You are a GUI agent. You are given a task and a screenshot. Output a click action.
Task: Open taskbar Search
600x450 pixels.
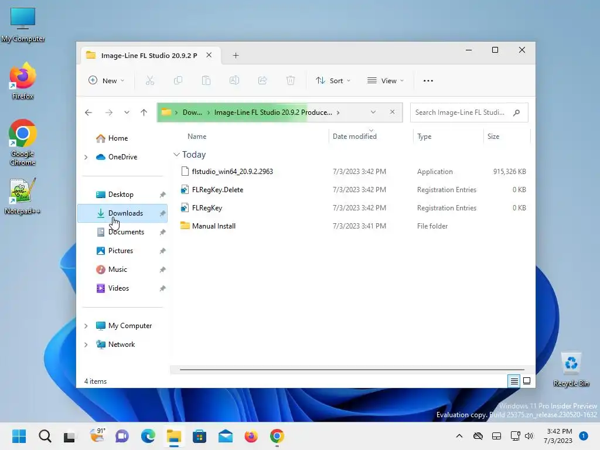(45, 436)
